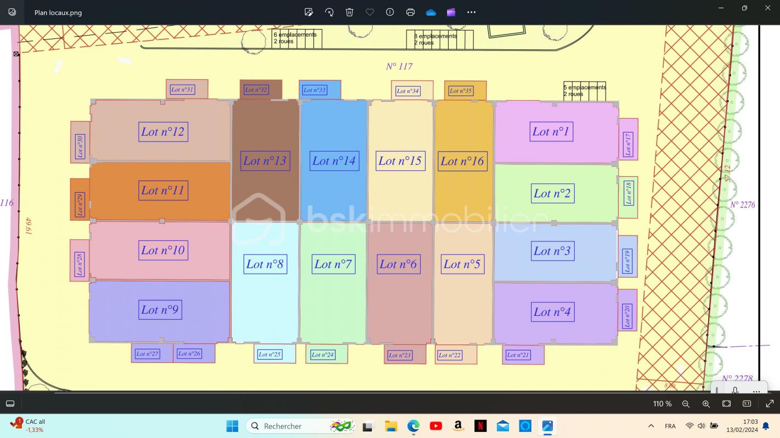Open the image editor with Edit icon
The width and height of the screenshot is (780, 438).
pyautogui.click(x=309, y=12)
